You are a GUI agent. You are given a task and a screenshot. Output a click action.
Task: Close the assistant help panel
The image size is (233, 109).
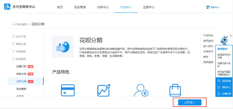coord(231,36)
